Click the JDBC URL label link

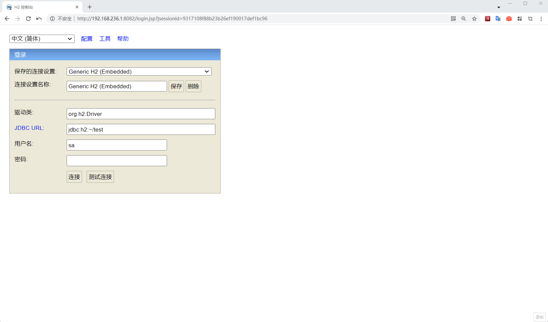pos(29,128)
